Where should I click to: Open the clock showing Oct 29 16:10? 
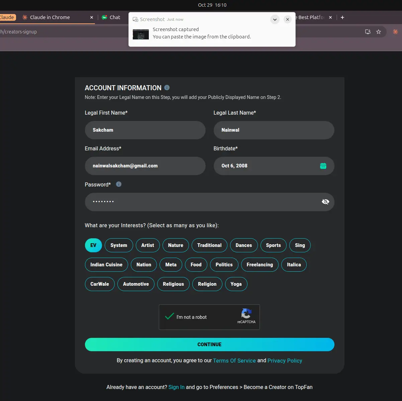[x=212, y=5]
